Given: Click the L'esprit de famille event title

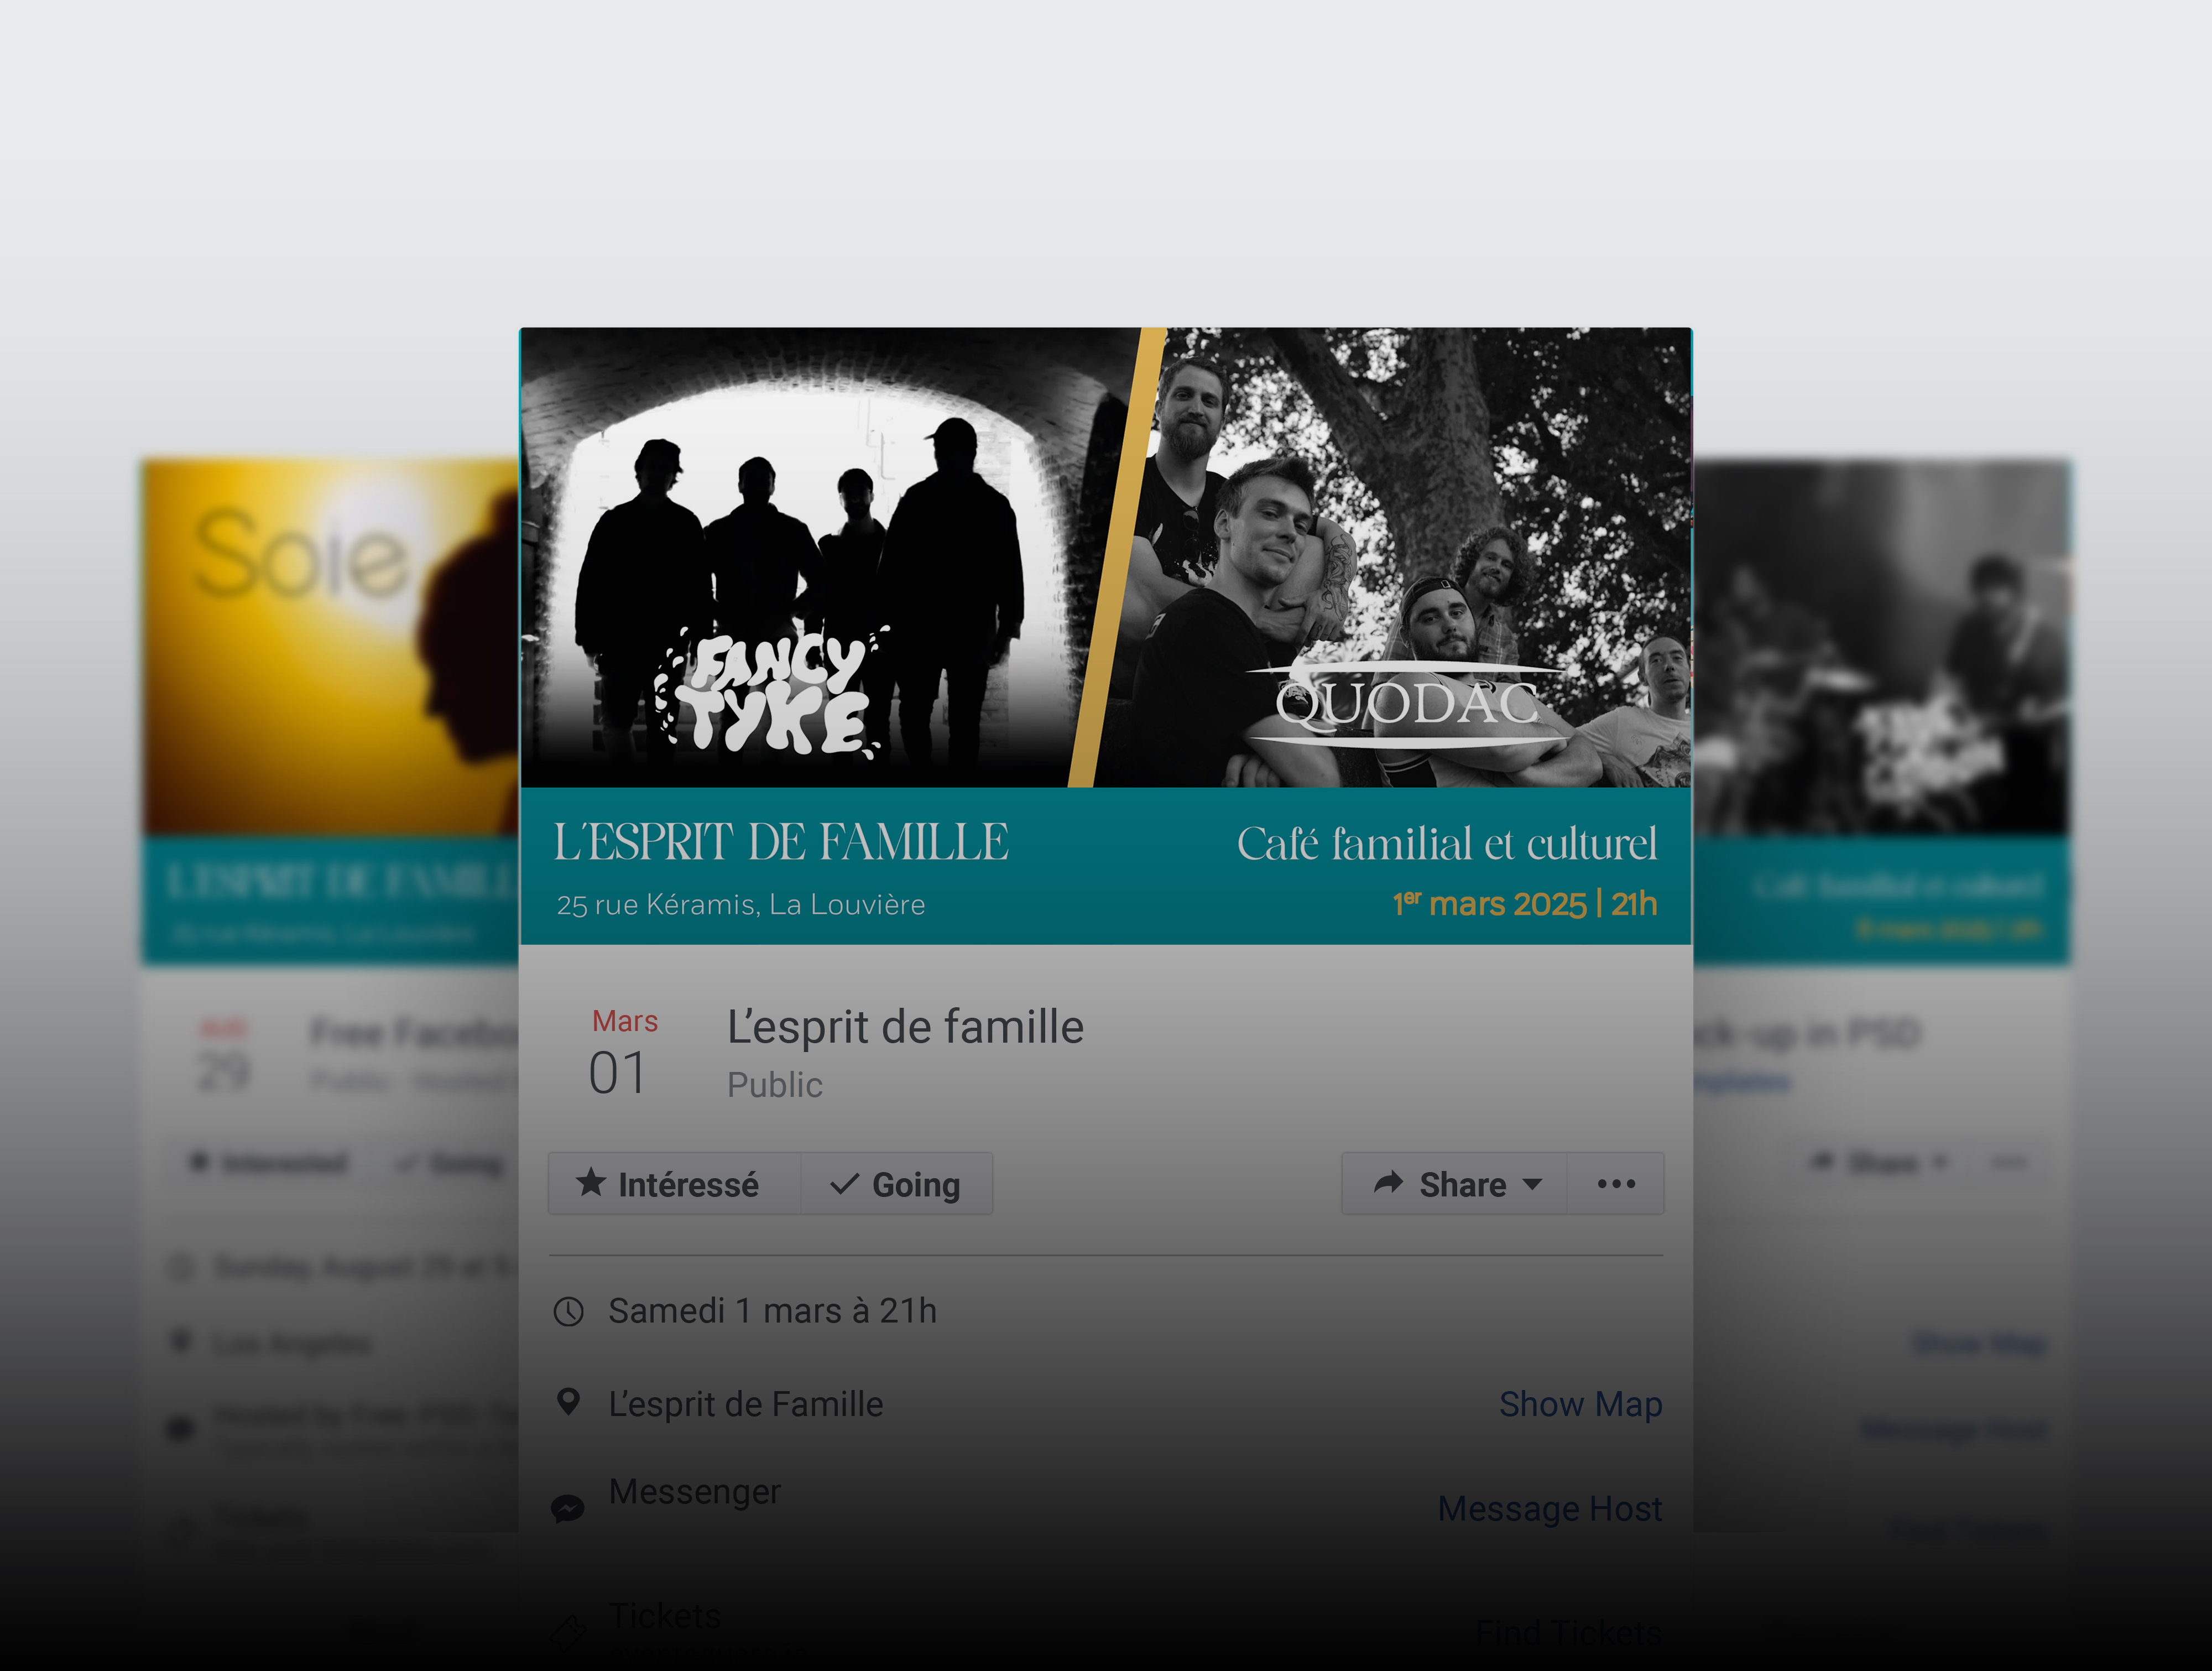Looking at the screenshot, I should 905,1027.
